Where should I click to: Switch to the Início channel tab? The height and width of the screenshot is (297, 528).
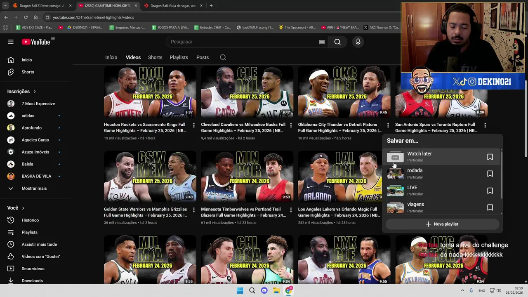click(111, 57)
